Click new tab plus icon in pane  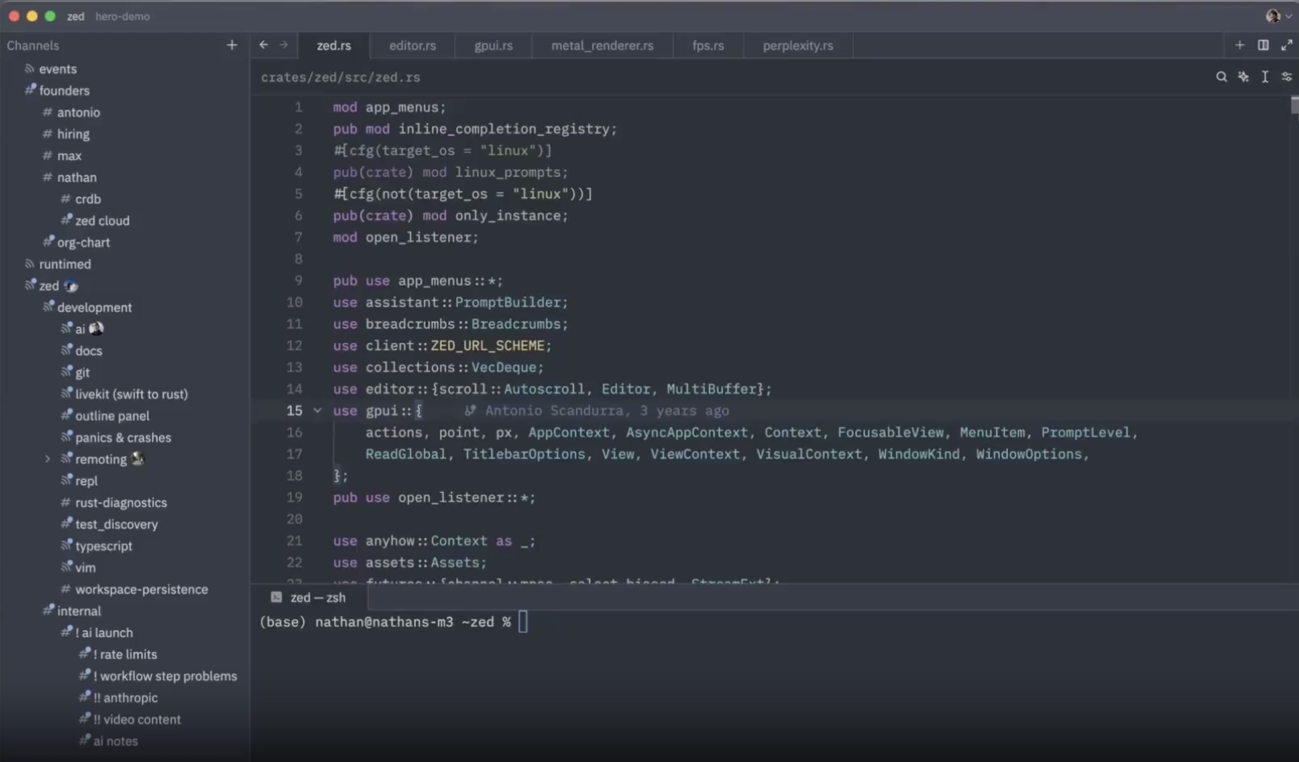tap(1240, 45)
